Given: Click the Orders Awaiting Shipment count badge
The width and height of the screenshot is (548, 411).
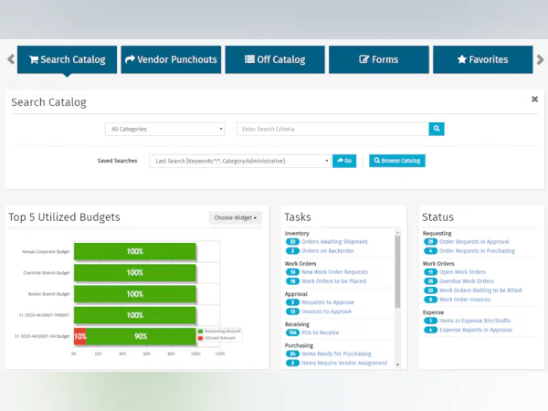Looking at the screenshot, I should pos(292,241).
